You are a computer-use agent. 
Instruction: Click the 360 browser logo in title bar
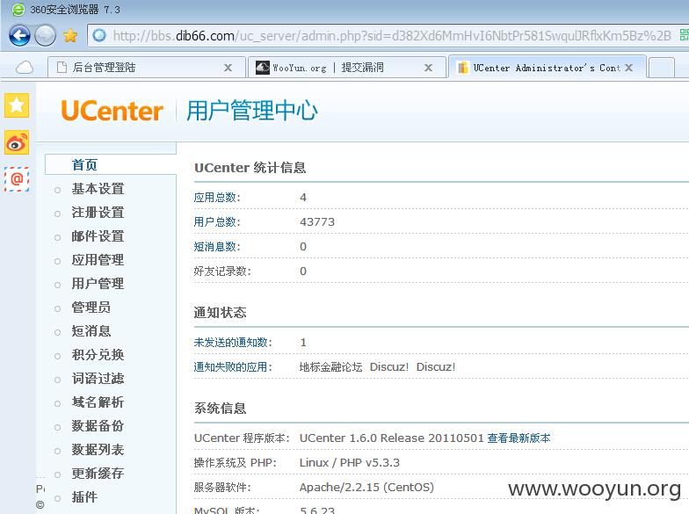(18, 9)
